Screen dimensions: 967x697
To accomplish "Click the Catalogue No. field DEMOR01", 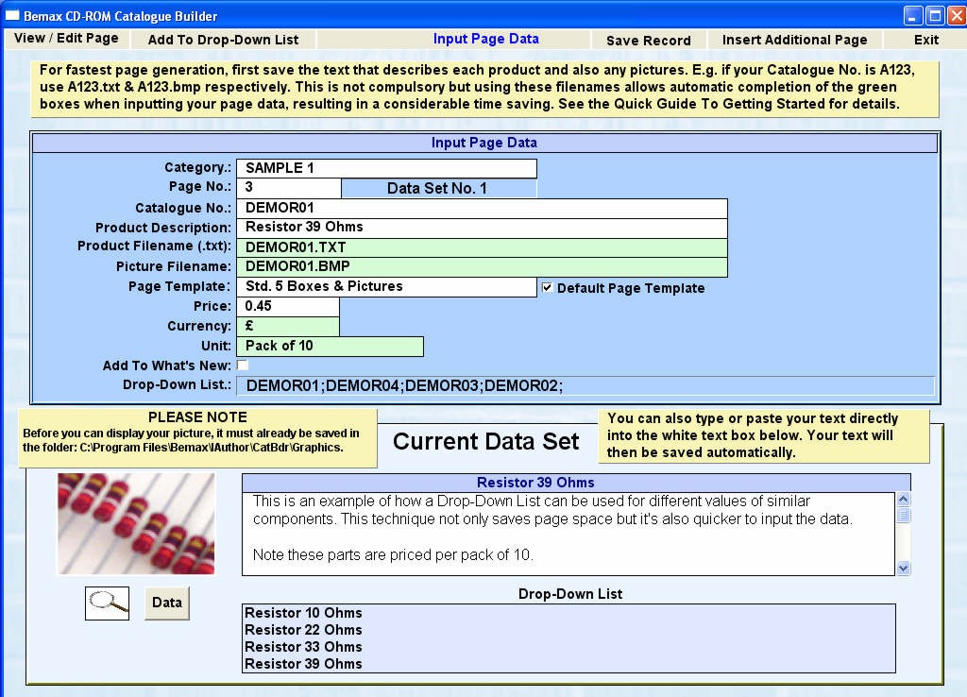I will tap(482, 208).
